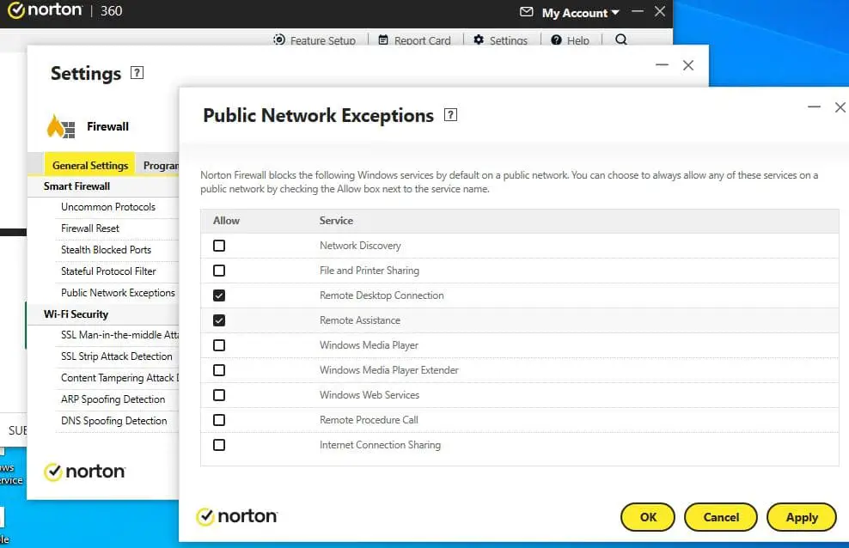The image size is (849, 548).
Task: Open the Report Card icon
Action: [x=383, y=40]
